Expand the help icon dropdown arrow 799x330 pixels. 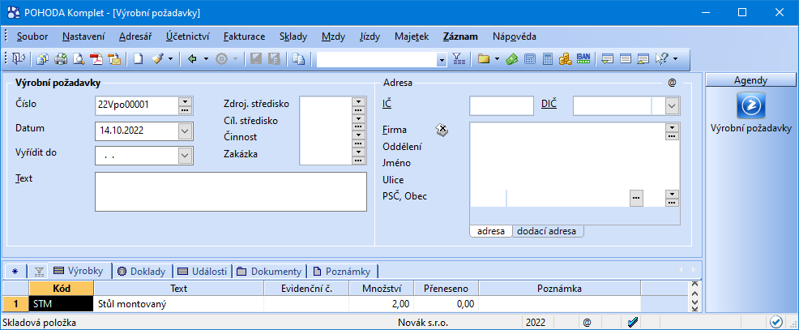675,59
